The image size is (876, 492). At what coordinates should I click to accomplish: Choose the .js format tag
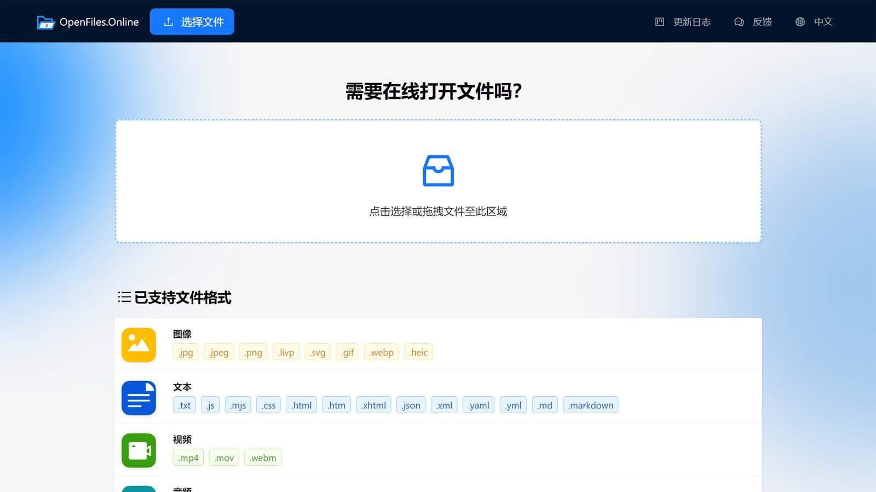tap(210, 405)
